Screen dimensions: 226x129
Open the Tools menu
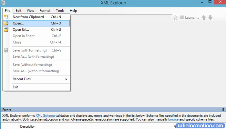pos(60,11)
